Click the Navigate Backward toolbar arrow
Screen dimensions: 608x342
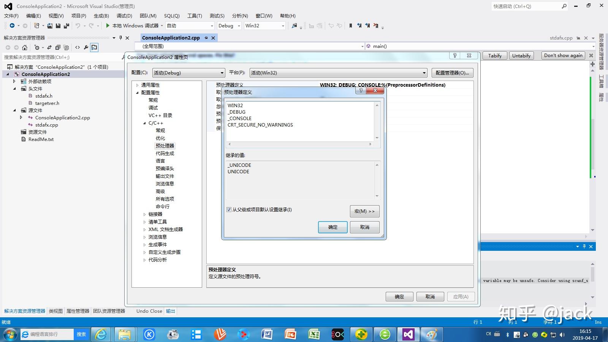coord(12,26)
